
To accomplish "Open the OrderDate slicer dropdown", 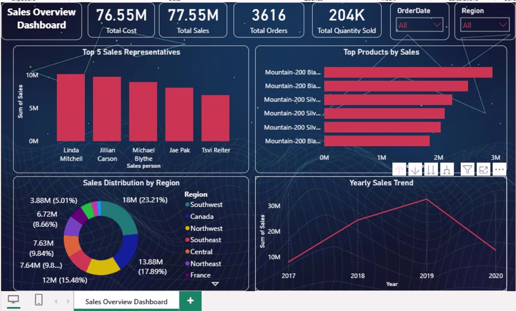I will (x=419, y=25).
